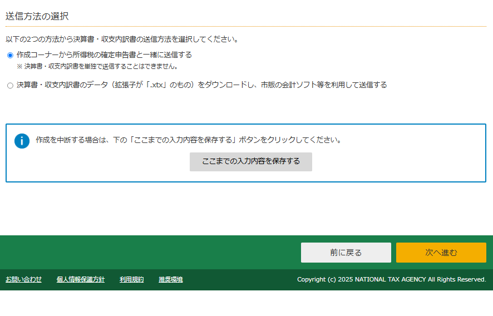Open 利用規約 footer link
This screenshot has width=493, height=316.
pos(131,279)
